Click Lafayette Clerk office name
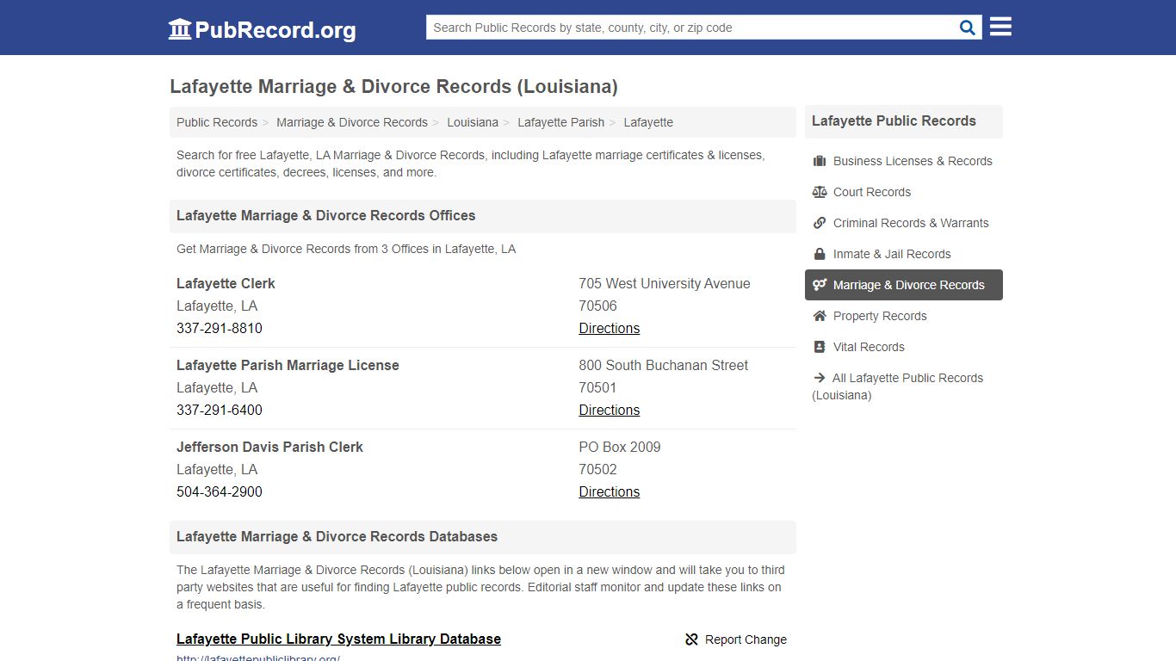Viewport: 1176px width, 661px height. click(226, 283)
